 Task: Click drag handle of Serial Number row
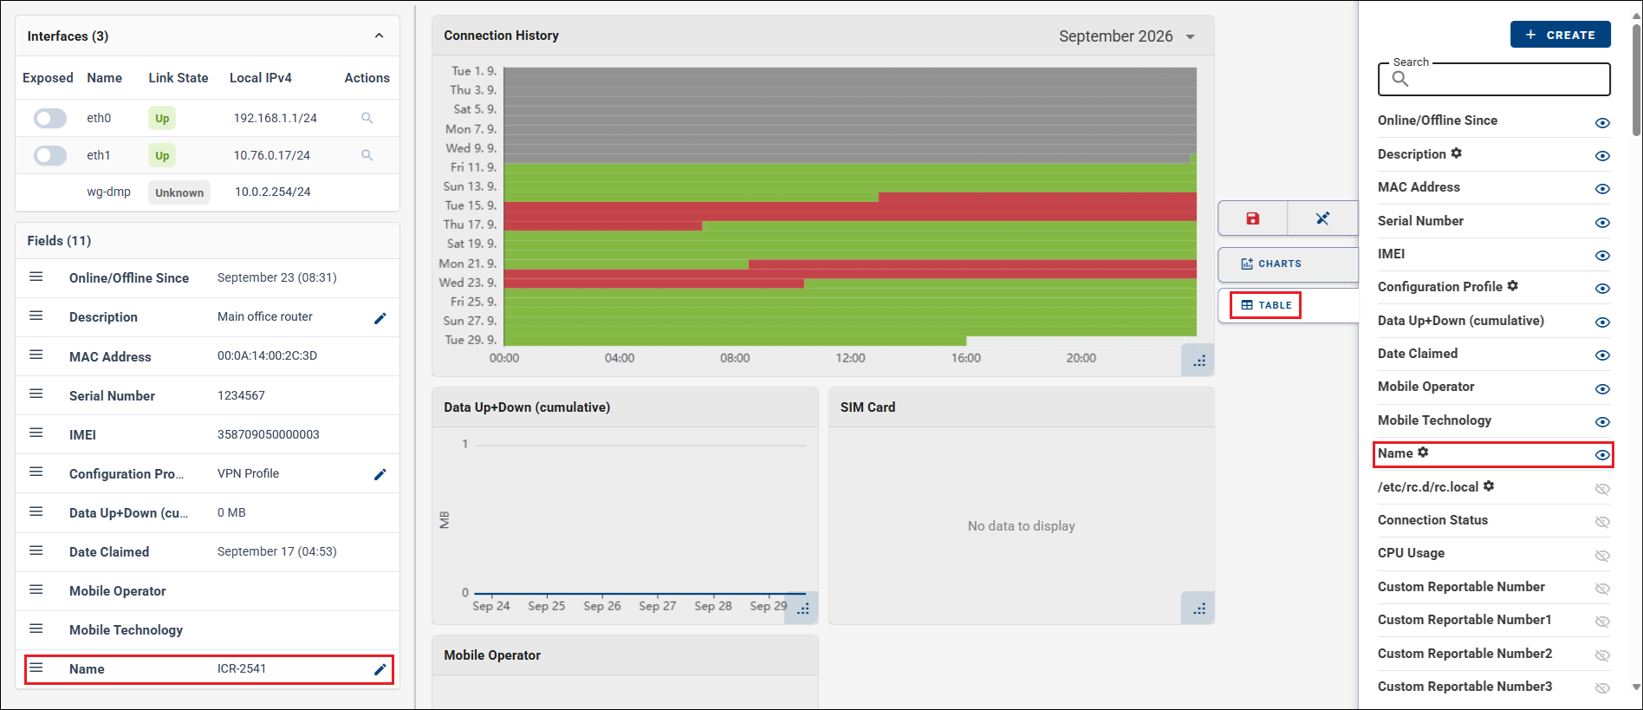[x=36, y=394]
